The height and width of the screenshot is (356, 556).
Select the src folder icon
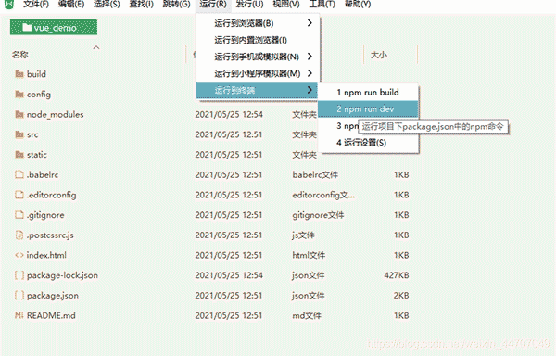point(19,134)
